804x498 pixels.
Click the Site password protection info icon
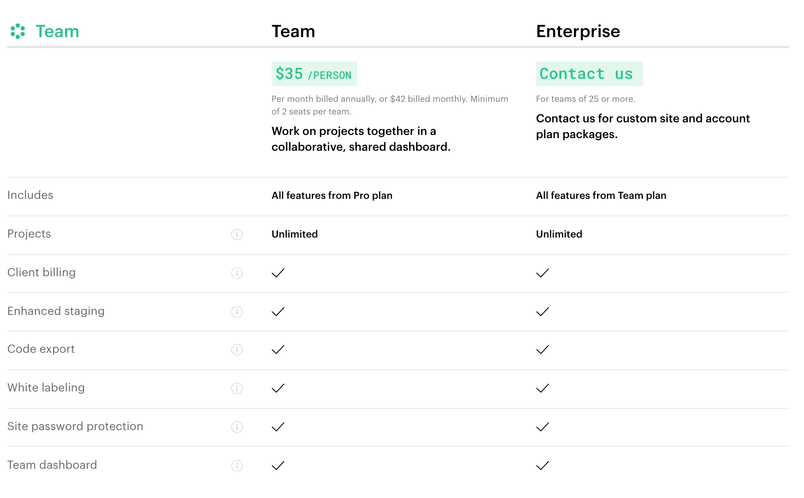(237, 427)
